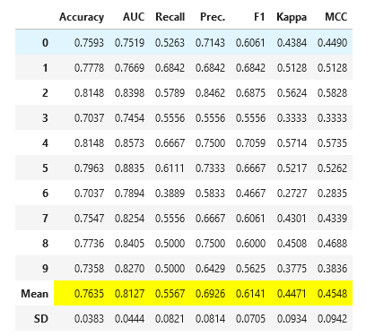Select Kappa value 0.3333 in row 3
Screen dimensions: 366x336
click(292, 118)
